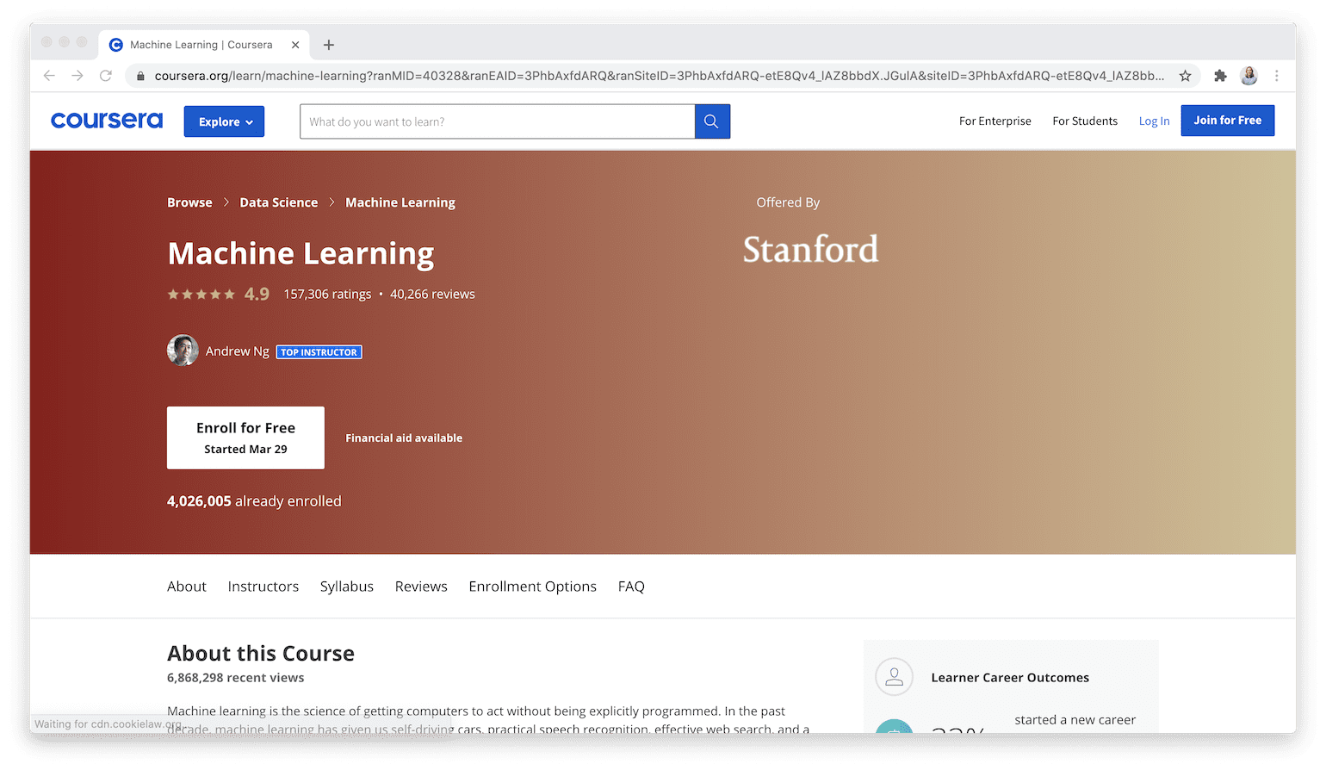Viewport: 1326px width, 770px height.
Task: Click the search magnifying glass icon
Action: (711, 121)
